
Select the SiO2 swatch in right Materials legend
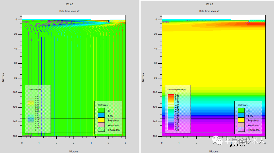point(241,115)
